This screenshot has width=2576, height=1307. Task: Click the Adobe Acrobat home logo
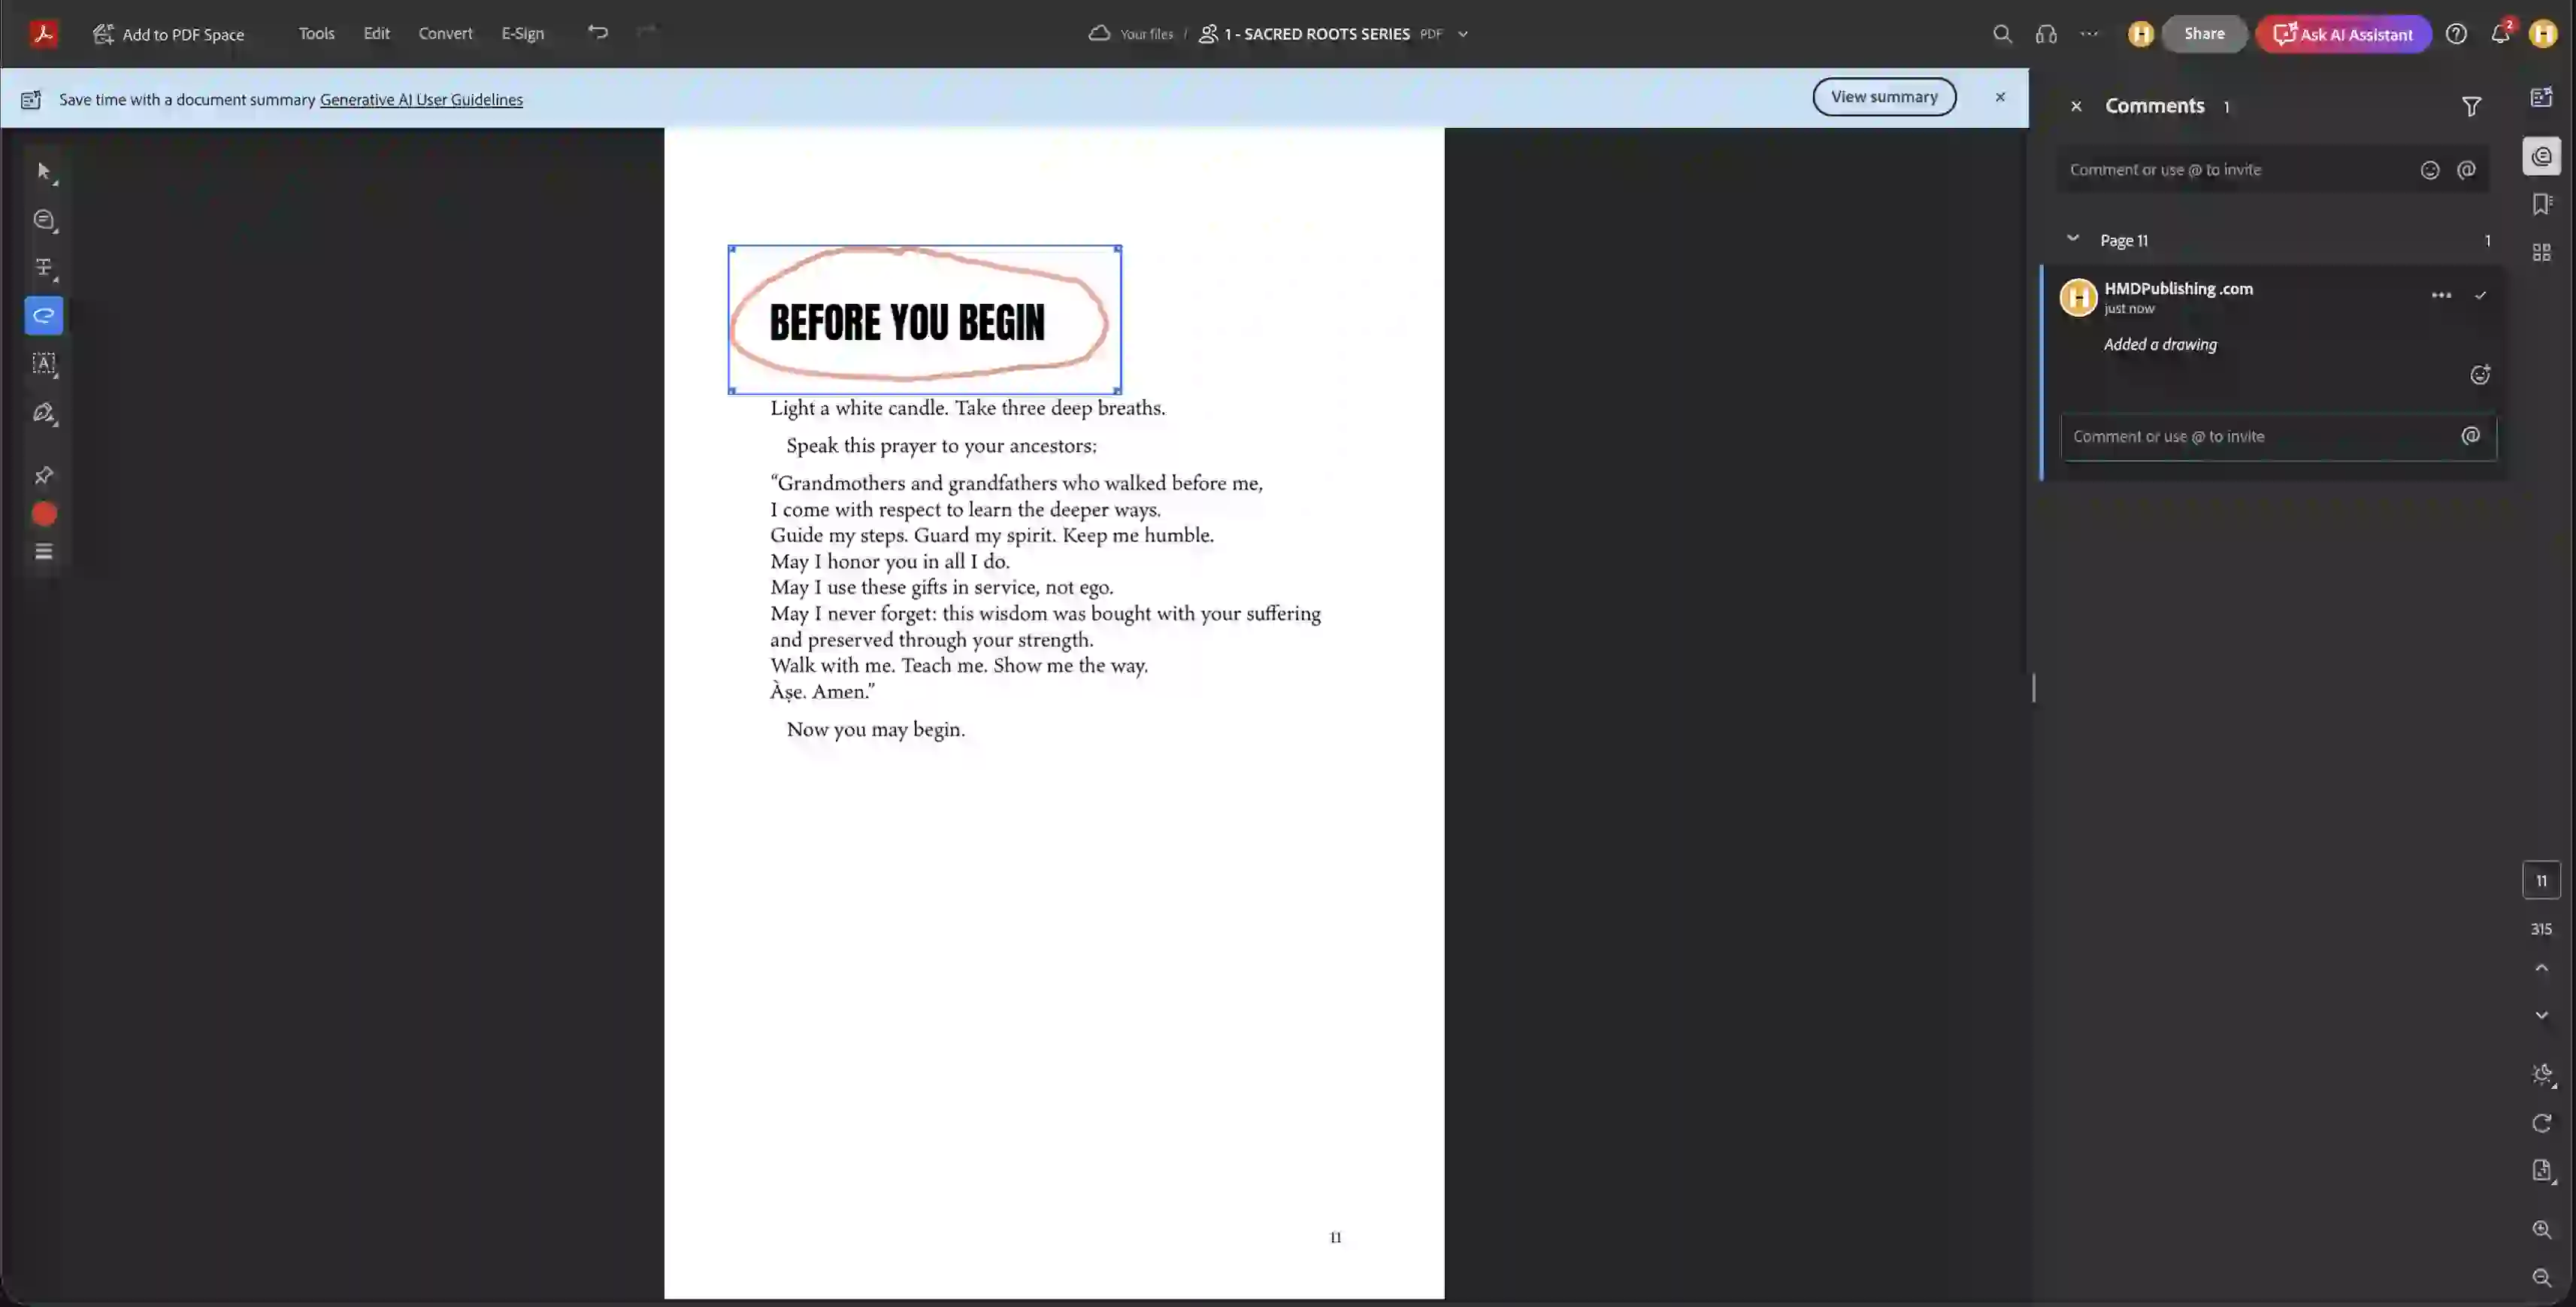[x=43, y=33]
